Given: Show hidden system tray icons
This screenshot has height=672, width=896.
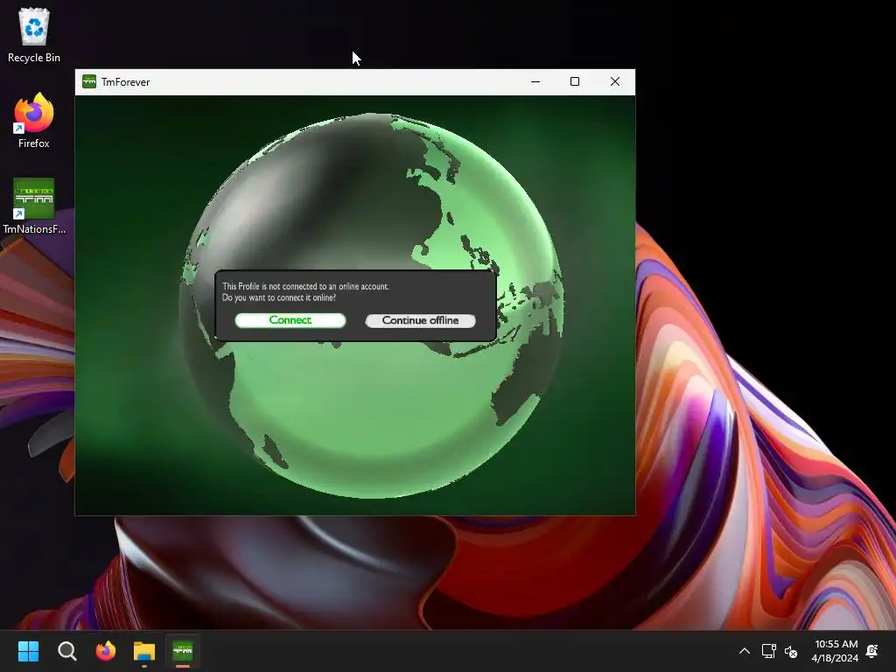Looking at the screenshot, I should [x=745, y=651].
